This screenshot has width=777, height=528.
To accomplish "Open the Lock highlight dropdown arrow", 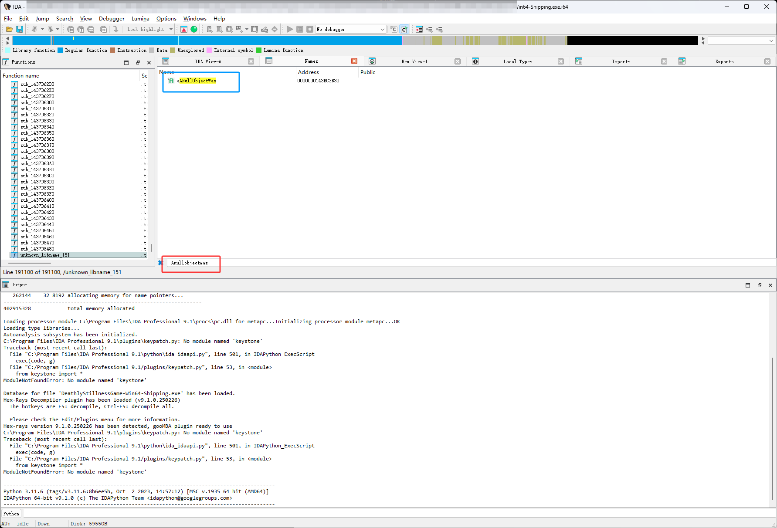I will [170, 29].
